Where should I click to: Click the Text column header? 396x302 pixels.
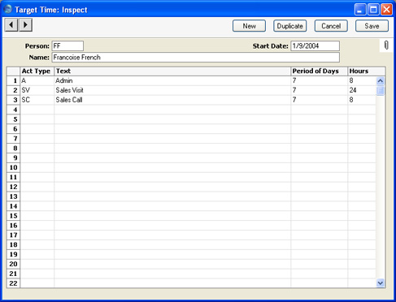point(172,71)
